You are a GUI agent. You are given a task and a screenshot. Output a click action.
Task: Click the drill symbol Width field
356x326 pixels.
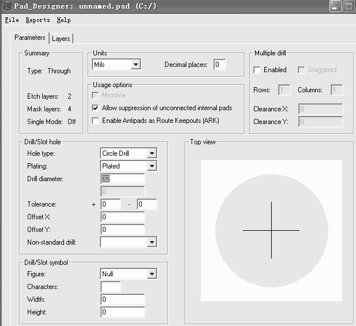pyautogui.click(x=122, y=299)
